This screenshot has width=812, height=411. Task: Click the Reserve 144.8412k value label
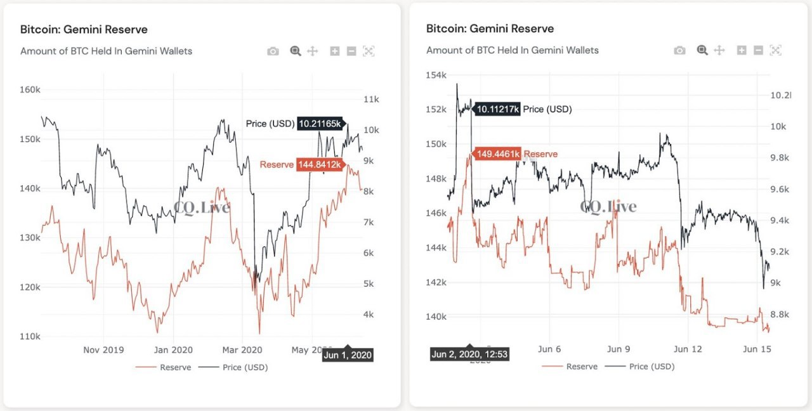[x=319, y=165]
